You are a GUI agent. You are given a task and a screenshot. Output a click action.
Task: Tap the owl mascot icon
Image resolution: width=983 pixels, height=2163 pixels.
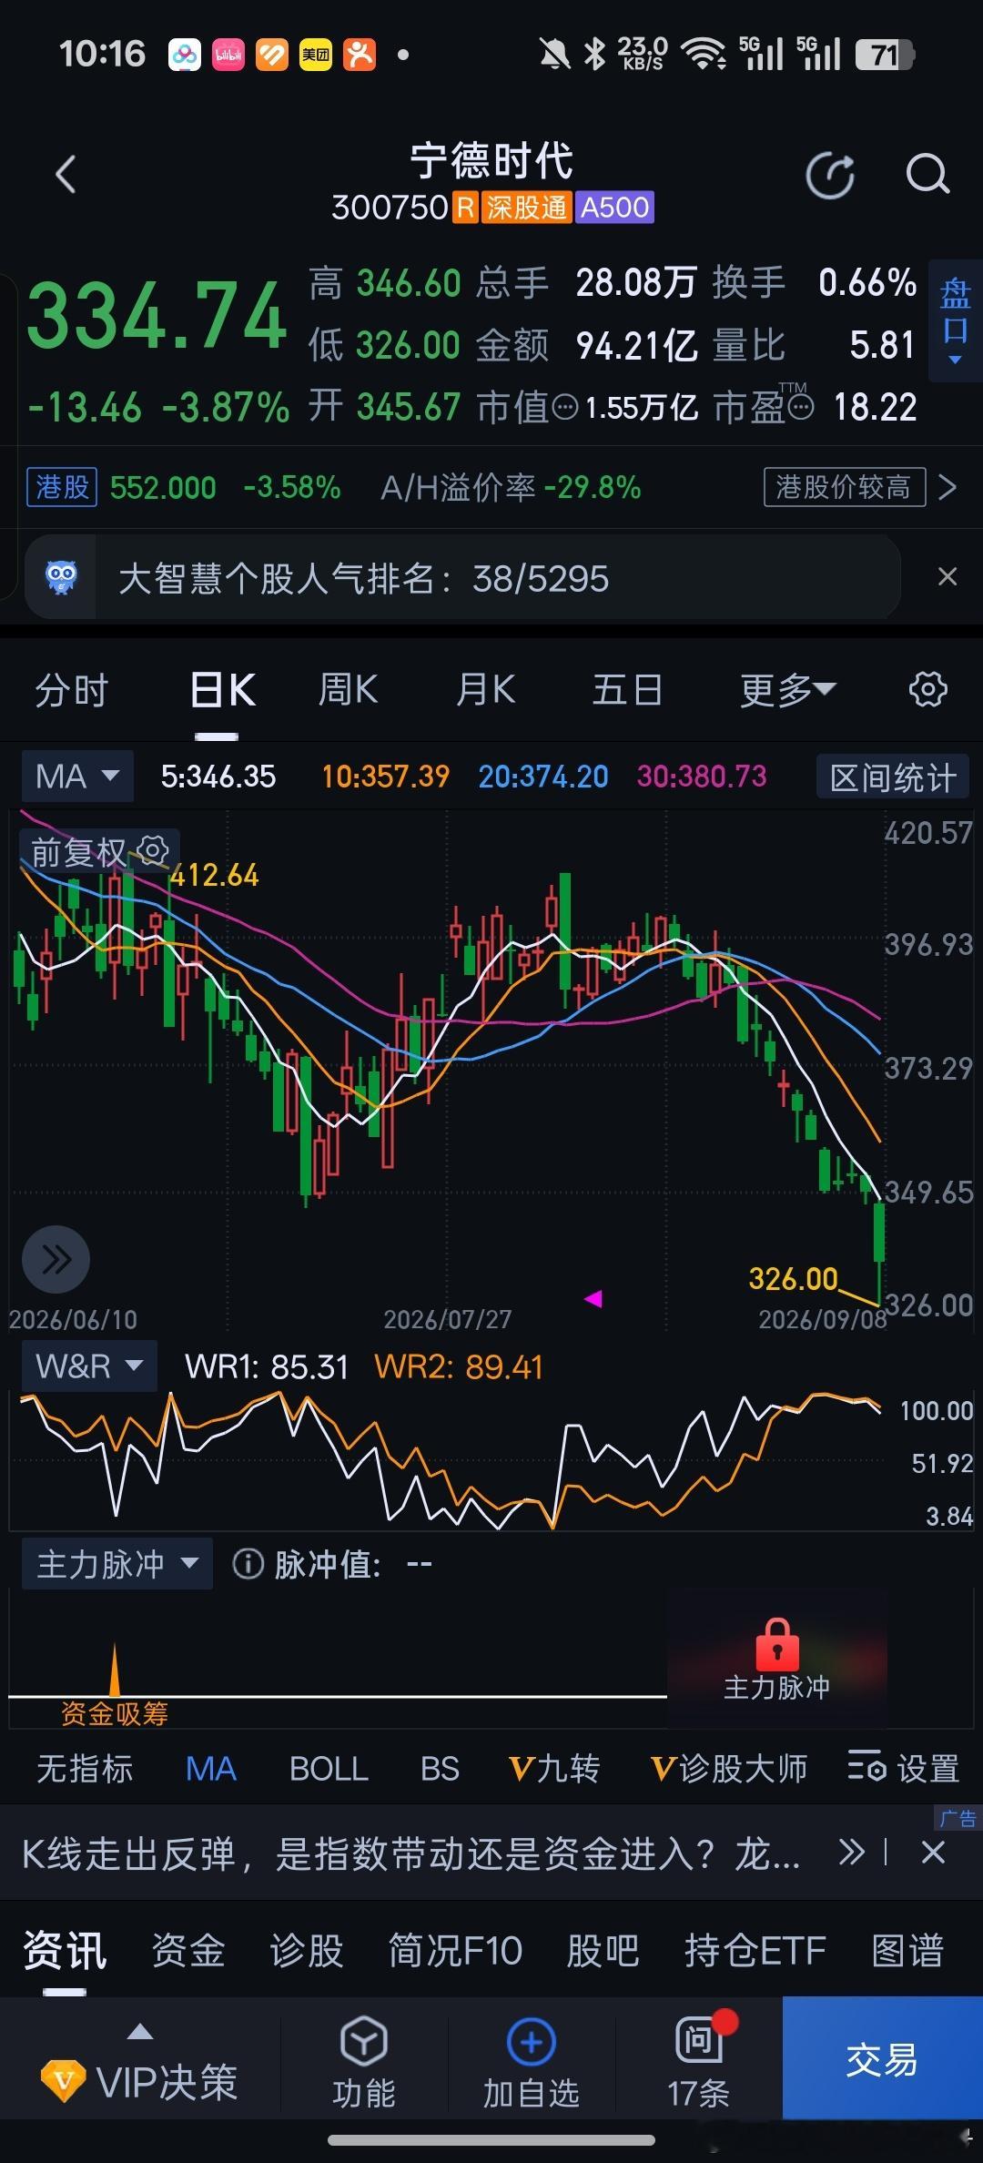pos(61,577)
